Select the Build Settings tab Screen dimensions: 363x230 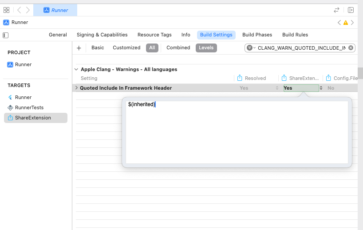[x=216, y=35]
